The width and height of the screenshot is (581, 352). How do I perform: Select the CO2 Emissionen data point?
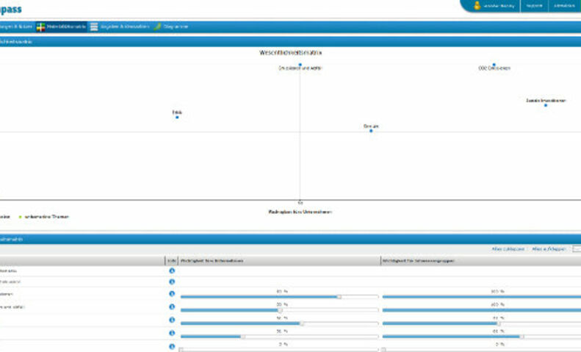(494, 64)
